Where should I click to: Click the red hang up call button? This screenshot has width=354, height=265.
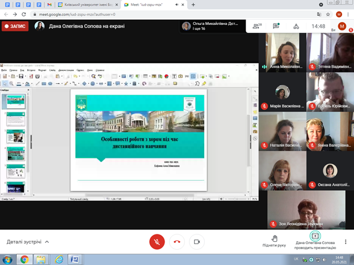click(176, 241)
